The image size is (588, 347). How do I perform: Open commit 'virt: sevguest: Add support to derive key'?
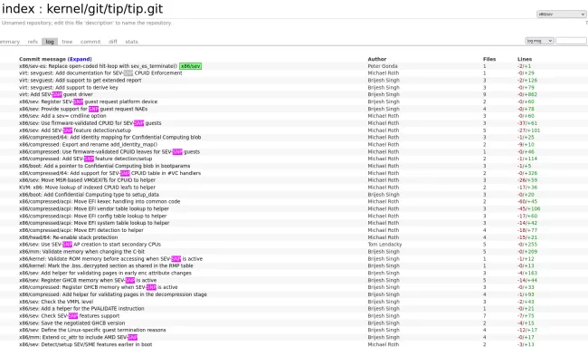tap(69, 88)
